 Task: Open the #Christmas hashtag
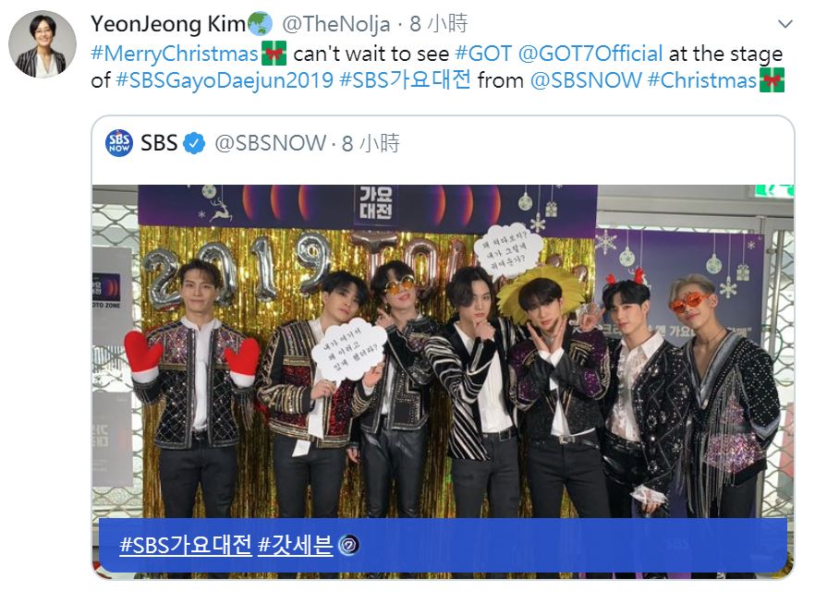coord(702,81)
